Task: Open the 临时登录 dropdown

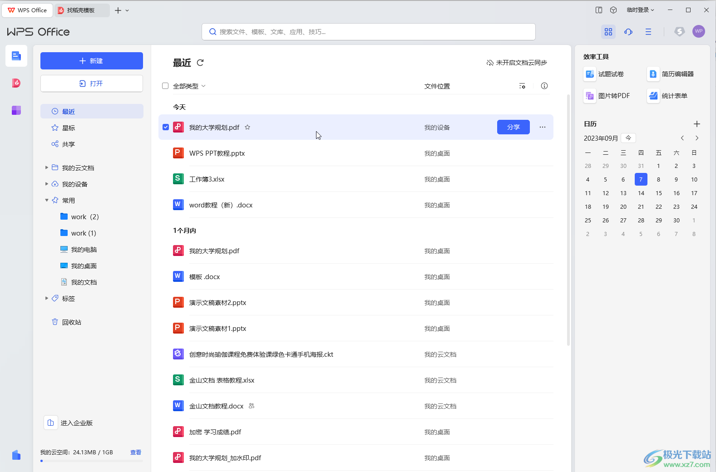Action: tap(641, 10)
